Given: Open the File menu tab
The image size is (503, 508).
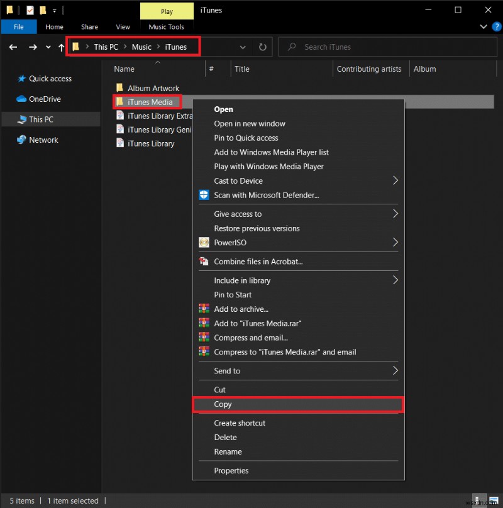Looking at the screenshot, I should coord(19,27).
